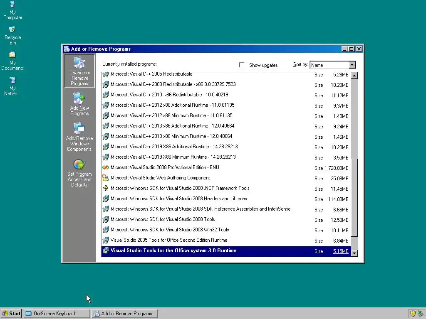Select Visual Studio 2005 Tools for Office Second Edition Runtime
This screenshot has width=426, height=319.
[226, 240]
